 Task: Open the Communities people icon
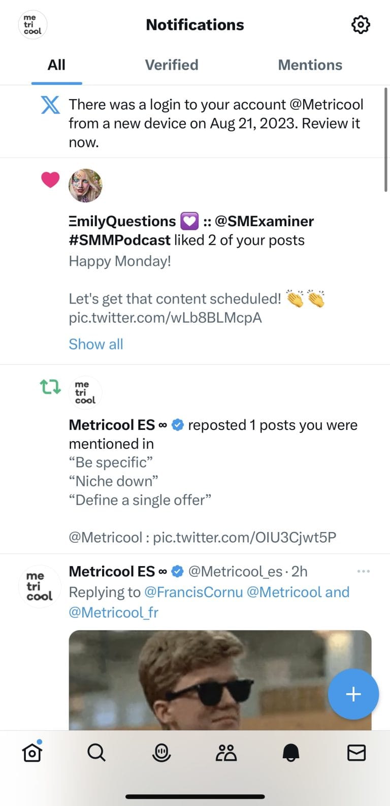[226, 753]
